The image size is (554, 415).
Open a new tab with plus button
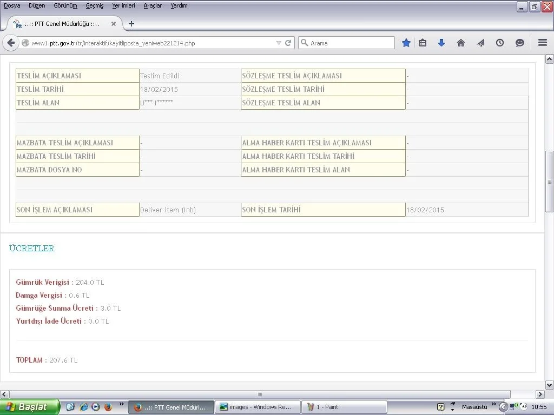coord(131,24)
